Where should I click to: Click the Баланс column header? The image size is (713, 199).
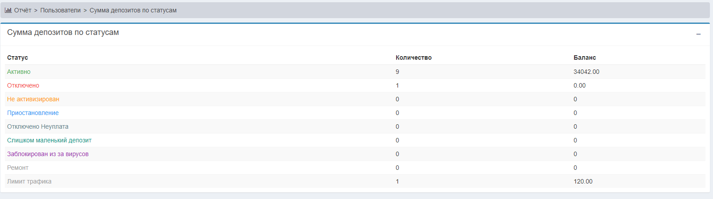point(585,57)
